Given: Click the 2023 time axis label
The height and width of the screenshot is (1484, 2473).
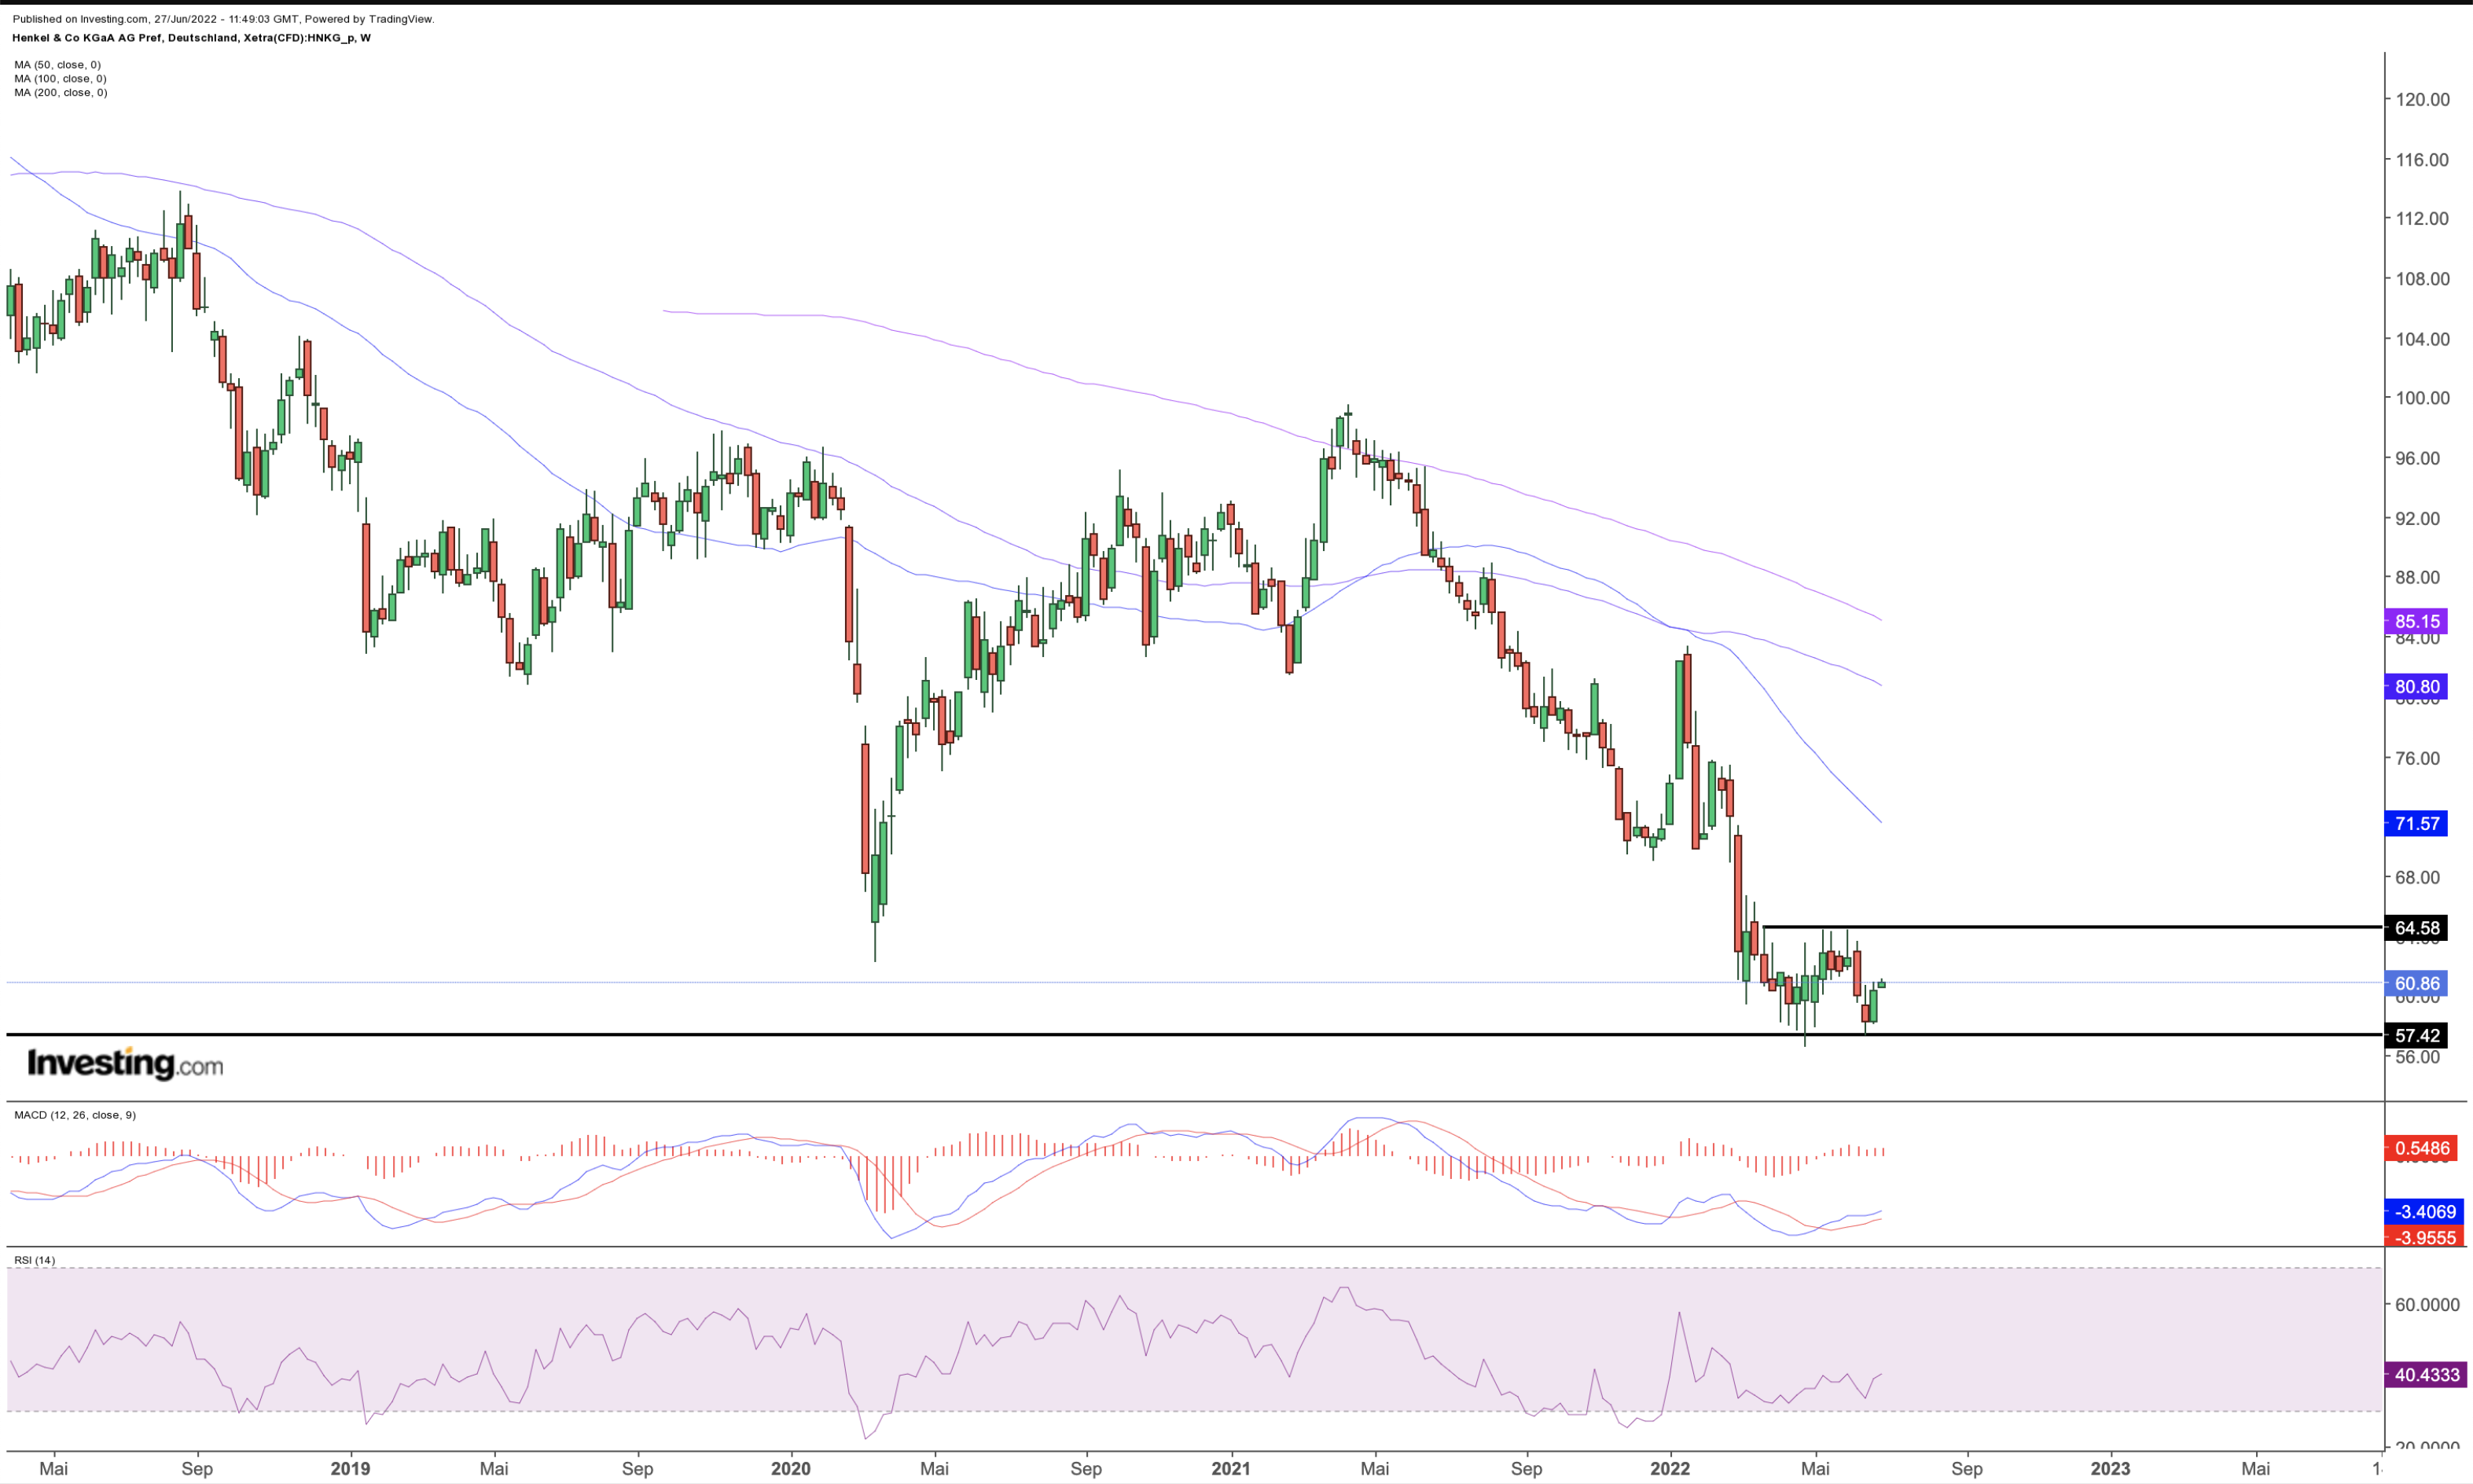Looking at the screenshot, I should [2110, 1468].
